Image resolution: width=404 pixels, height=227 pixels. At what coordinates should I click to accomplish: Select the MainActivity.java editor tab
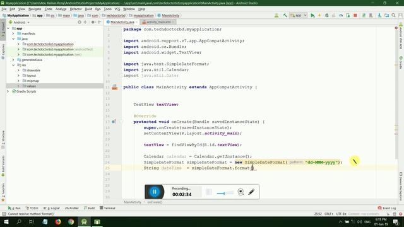coord(122,22)
